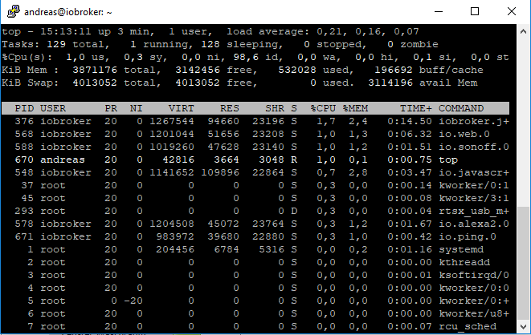Click the PuTTY icon in the title bar
Screen dimensions: 531x335
click(13, 11)
